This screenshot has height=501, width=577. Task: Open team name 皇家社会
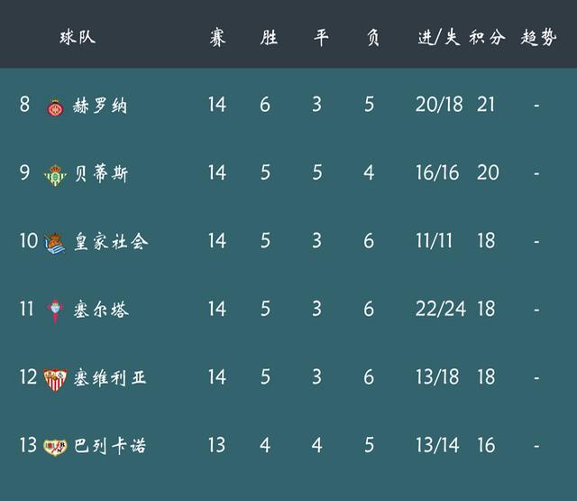tap(111, 242)
